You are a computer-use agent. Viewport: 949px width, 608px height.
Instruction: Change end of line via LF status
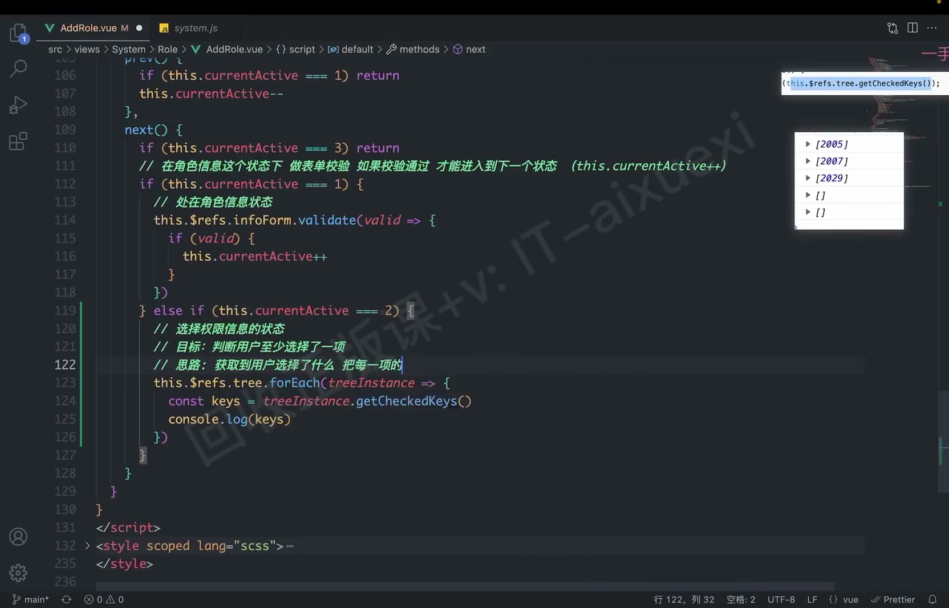pyautogui.click(x=812, y=599)
